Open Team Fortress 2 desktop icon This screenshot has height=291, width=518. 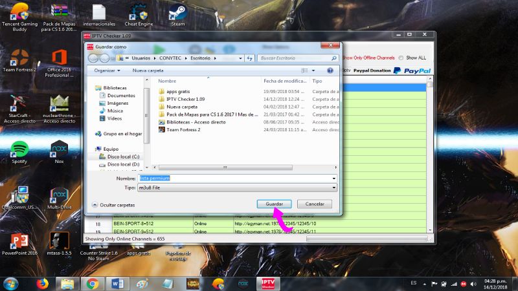click(19, 61)
